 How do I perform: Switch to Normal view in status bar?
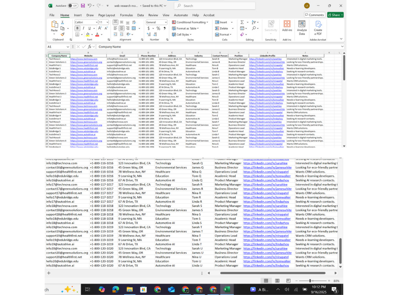click(266, 281)
